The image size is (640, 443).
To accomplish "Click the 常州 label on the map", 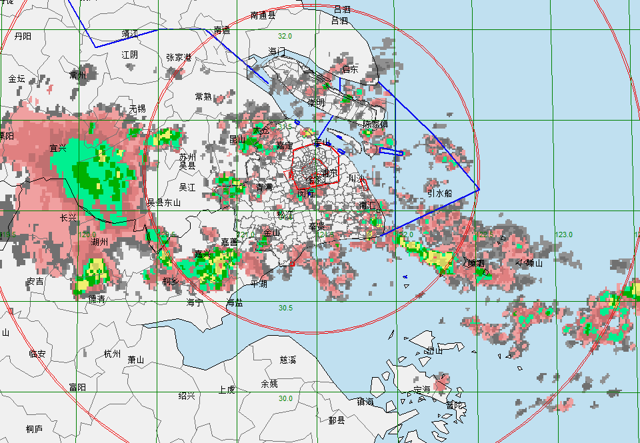I will click(78, 75).
